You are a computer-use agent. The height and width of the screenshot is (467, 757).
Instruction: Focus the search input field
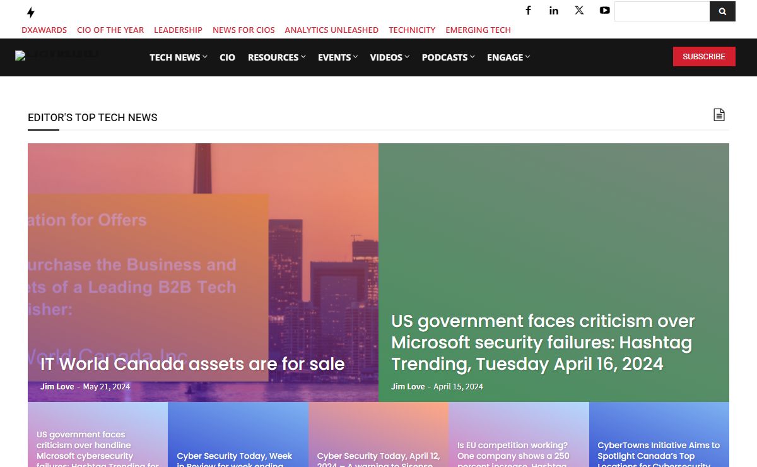[x=662, y=11]
